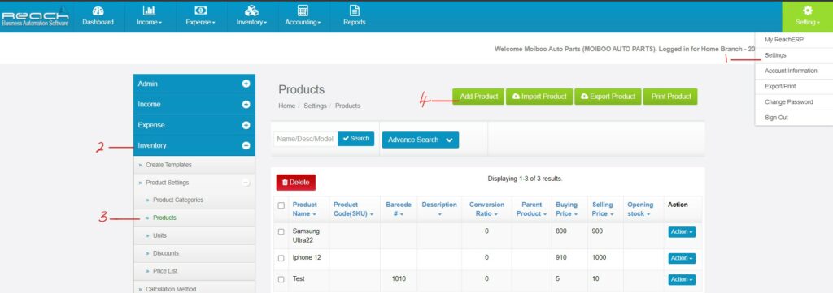Image resolution: width=833 pixels, height=293 pixels.
Task: Sort by Product Name column
Action: (305, 209)
